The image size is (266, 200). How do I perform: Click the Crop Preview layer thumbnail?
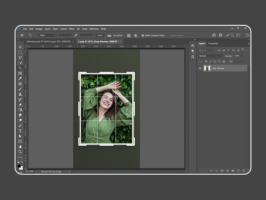pos(207,68)
